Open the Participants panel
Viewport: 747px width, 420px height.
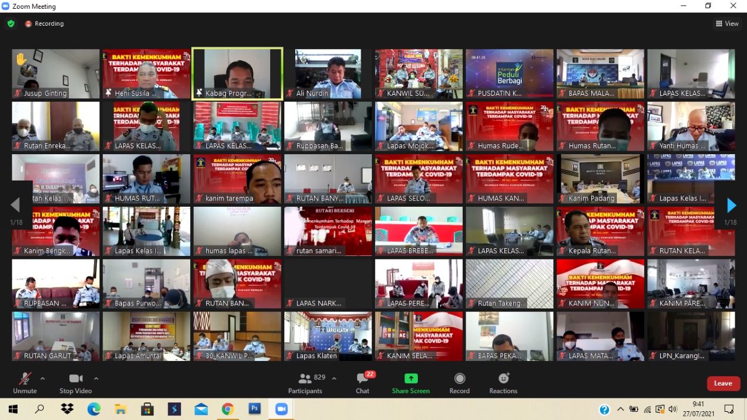tap(305, 383)
